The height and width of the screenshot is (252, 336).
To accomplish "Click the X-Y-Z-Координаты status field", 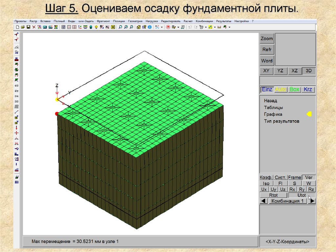I will 287,242.
